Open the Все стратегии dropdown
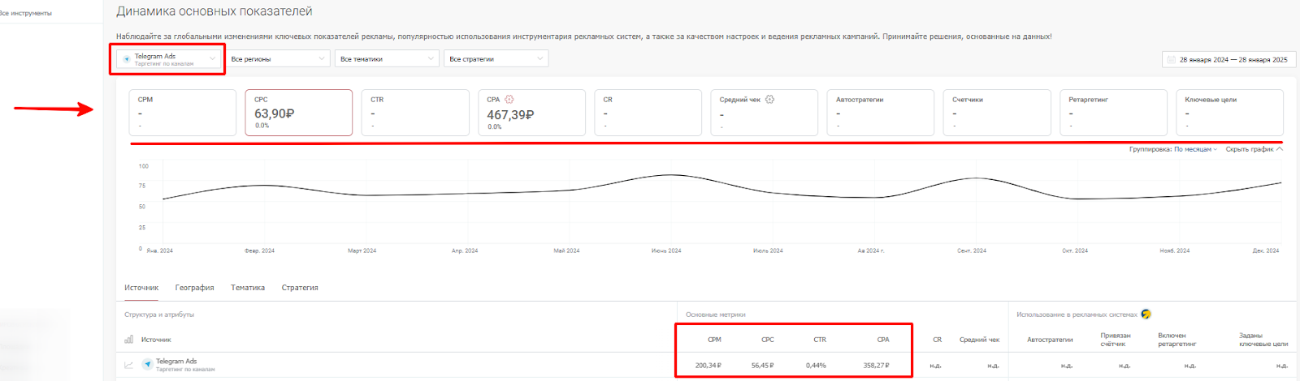 [x=496, y=58]
